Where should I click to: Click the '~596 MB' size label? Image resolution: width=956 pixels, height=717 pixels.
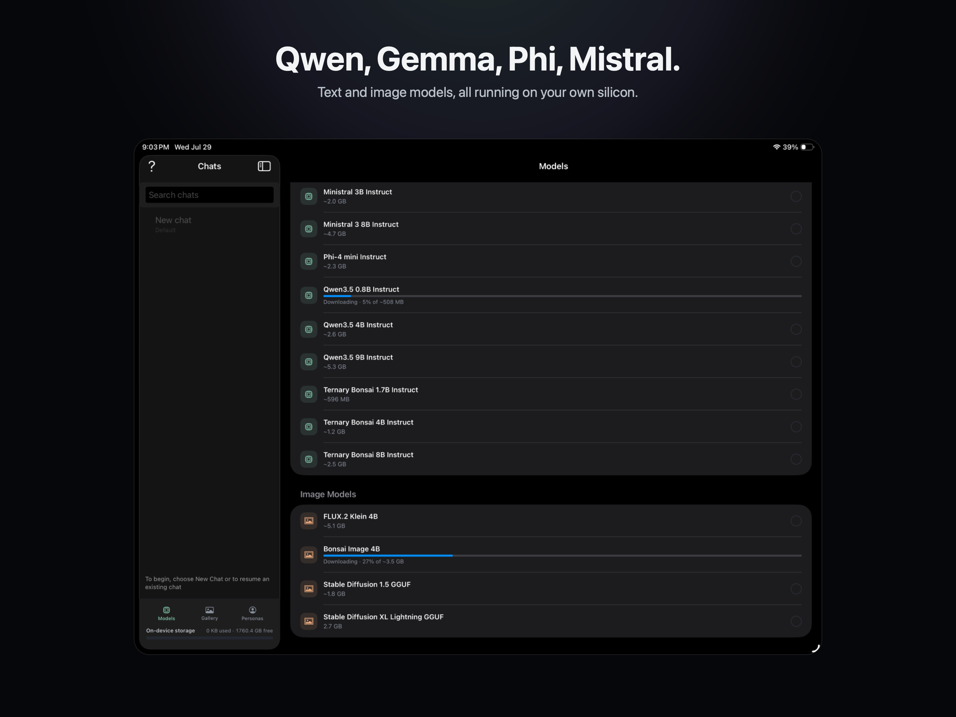[x=336, y=399]
